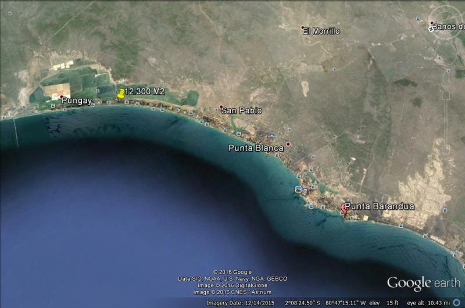Click the 12.300 M2 placemark label
The height and width of the screenshot is (308, 465).
[x=145, y=92]
